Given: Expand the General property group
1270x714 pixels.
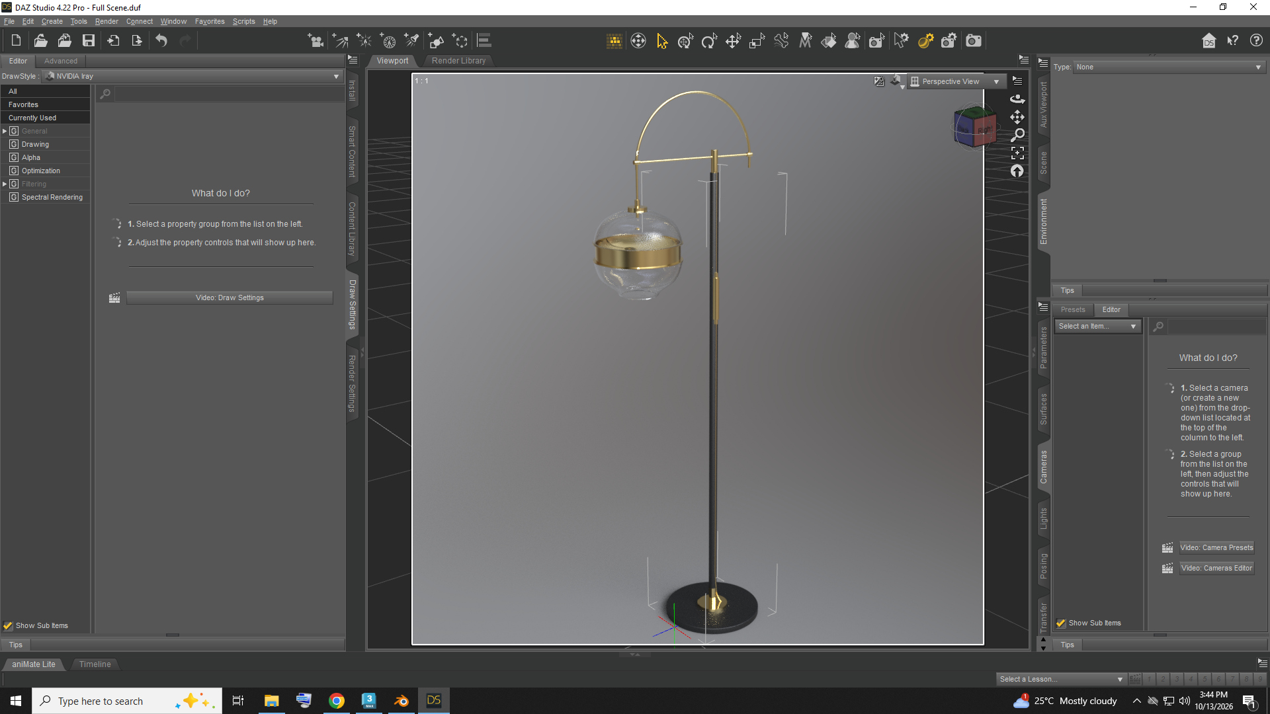Looking at the screenshot, I should (x=5, y=131).
